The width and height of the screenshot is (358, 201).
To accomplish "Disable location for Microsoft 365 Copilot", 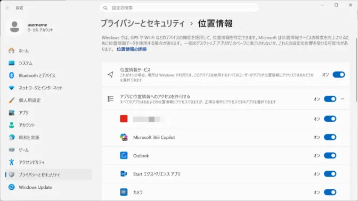I will coord(330,137).
